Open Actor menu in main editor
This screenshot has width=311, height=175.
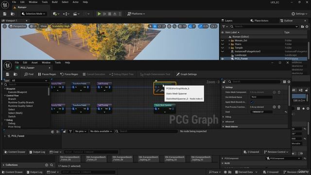click(76, 2)
